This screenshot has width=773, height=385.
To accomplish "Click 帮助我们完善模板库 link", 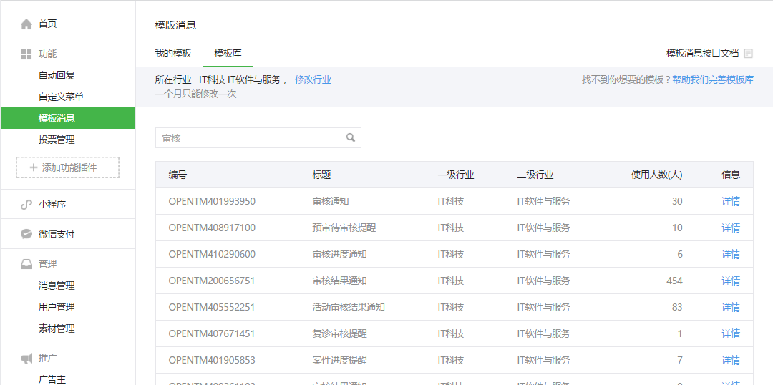I will [x=713, y=80].
